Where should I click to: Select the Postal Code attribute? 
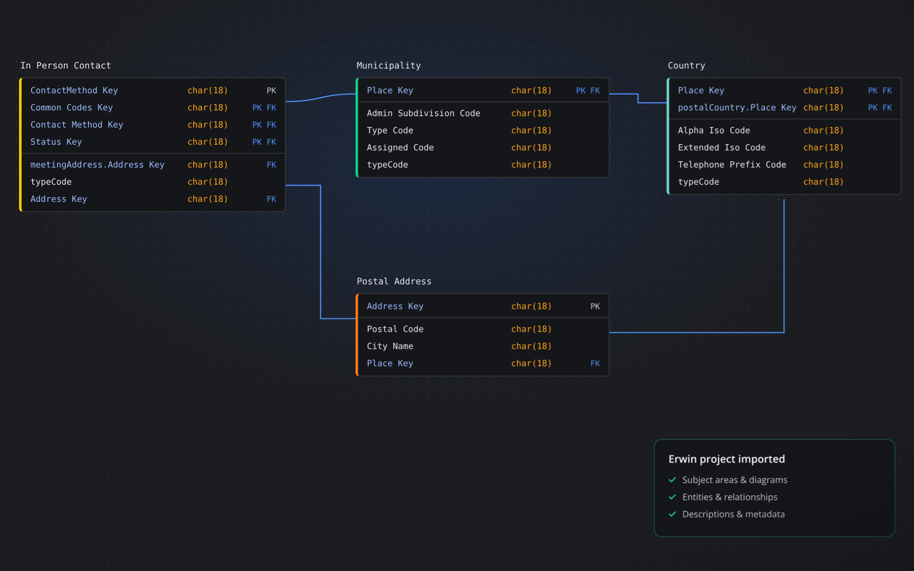tap(483, 329)
